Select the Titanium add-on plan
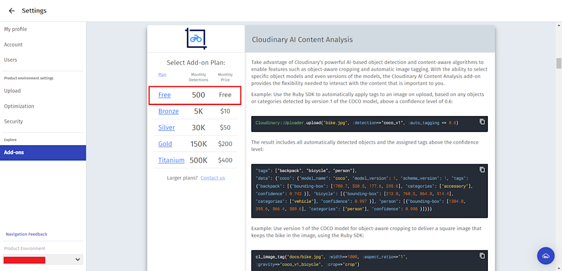 (x=171, y=160)
